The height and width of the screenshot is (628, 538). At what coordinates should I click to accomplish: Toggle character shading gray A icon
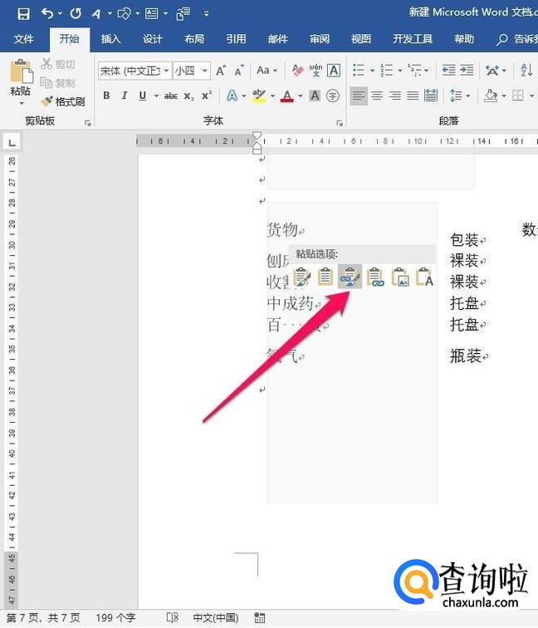pyautogui.click(x=315, y=96)
